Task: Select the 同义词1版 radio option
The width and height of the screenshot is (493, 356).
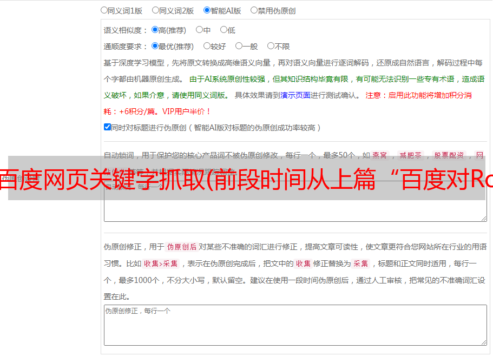Action: point(104,10)
